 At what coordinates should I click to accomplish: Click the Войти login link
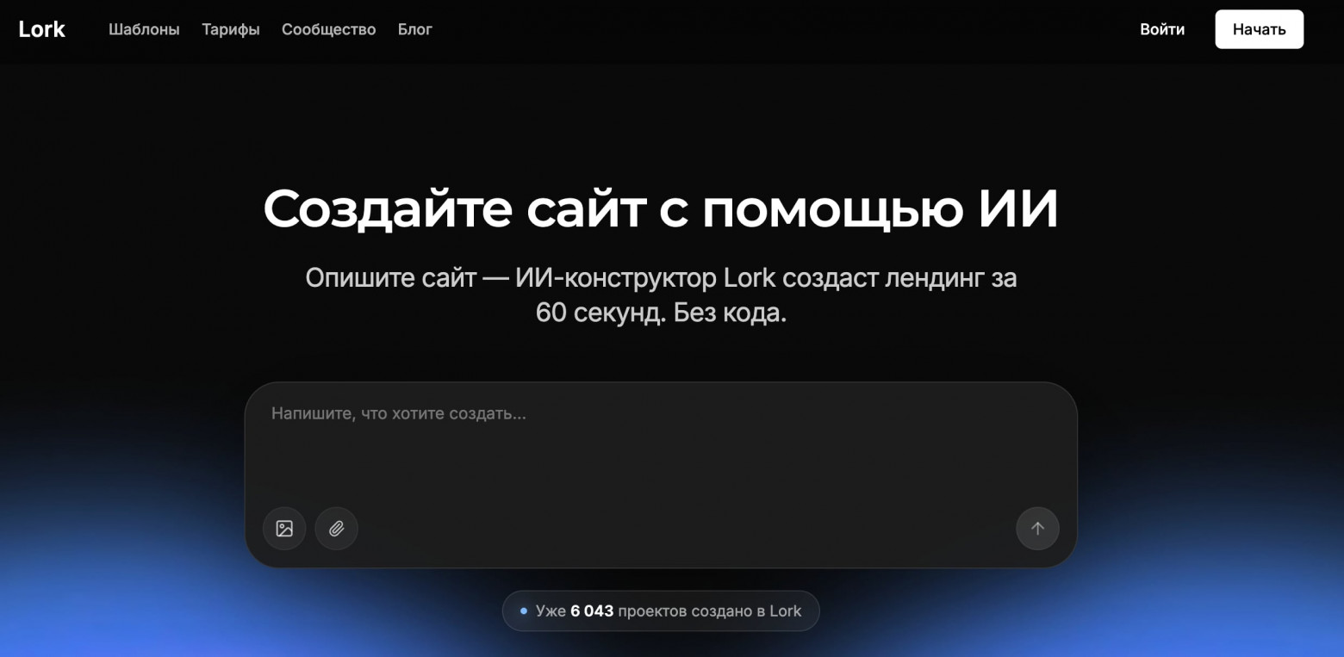click(1162, 29)
